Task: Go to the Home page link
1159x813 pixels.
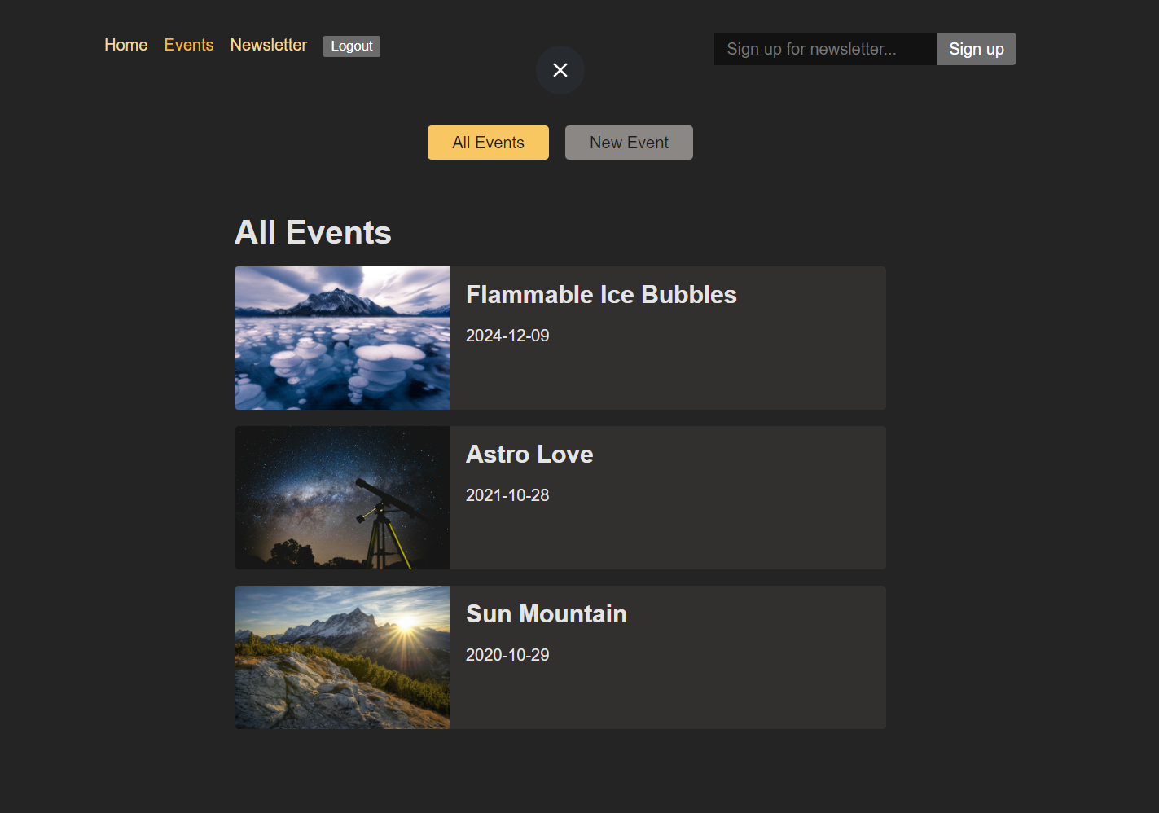Action: pyautogui.click(x=126, y=45)
